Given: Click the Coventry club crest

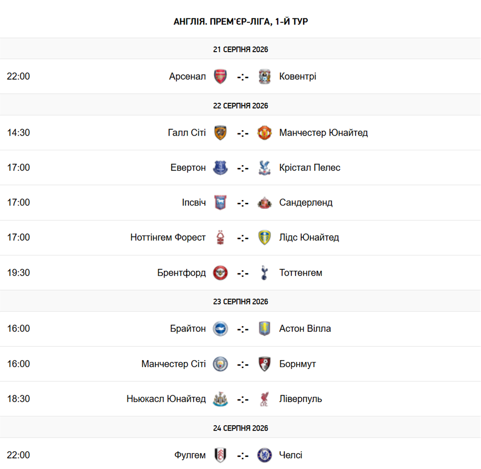Looking at the screenshot, I should pos(264,77).
